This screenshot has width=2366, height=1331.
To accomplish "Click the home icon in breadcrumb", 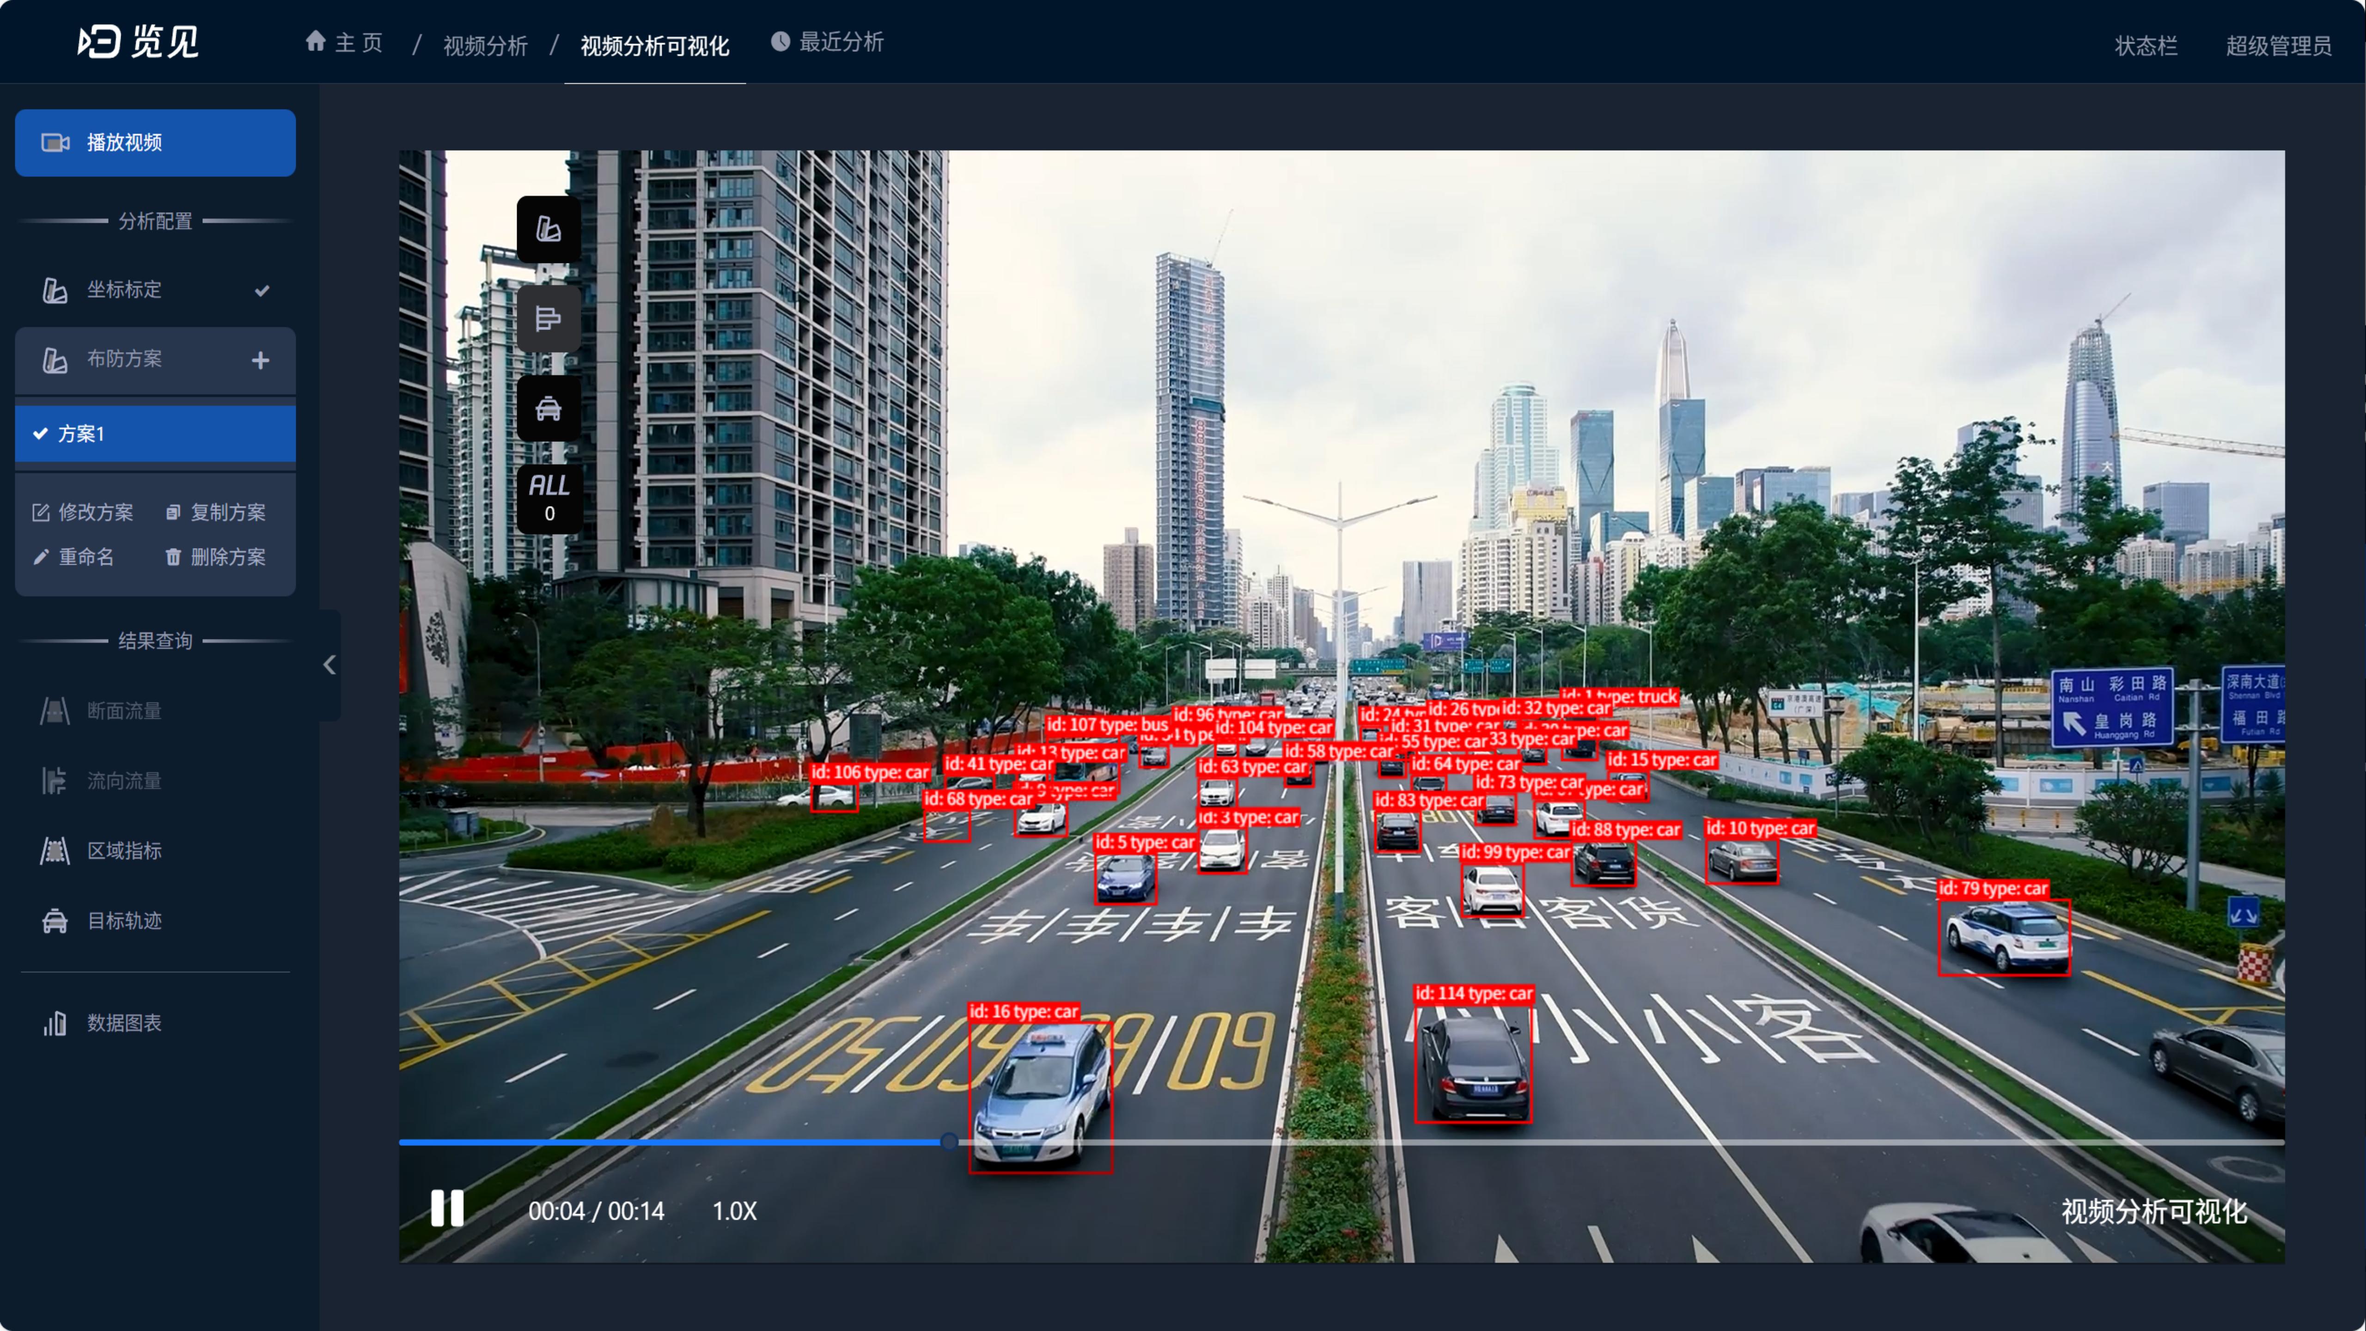I will [x=316, y=41].
